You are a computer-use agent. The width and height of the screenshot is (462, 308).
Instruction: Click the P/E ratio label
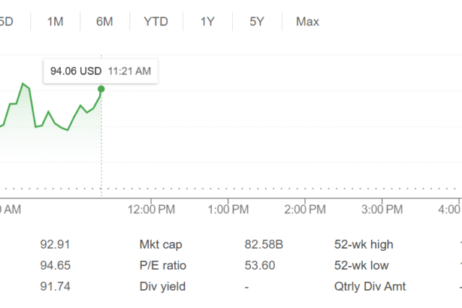(x=162, y=265)
